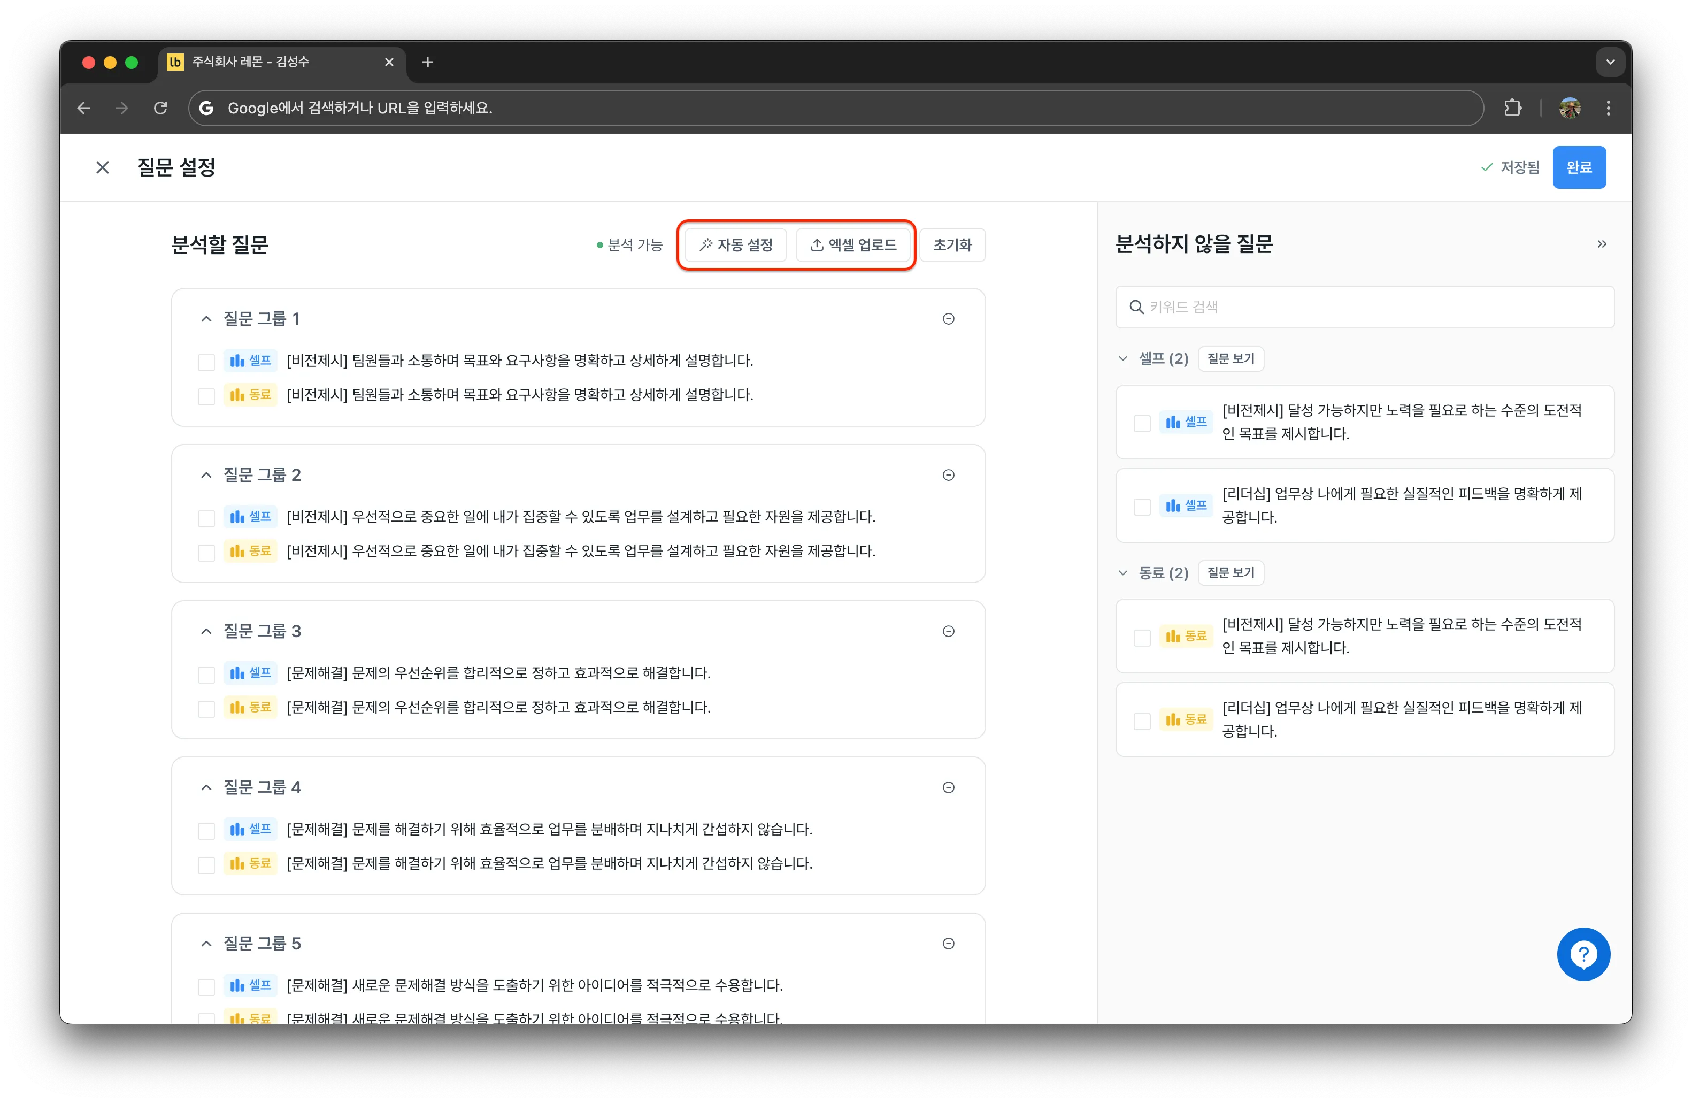
Task: Check 동료 [비전제시] 달성 가능하지만 question
Action: 1142,637
